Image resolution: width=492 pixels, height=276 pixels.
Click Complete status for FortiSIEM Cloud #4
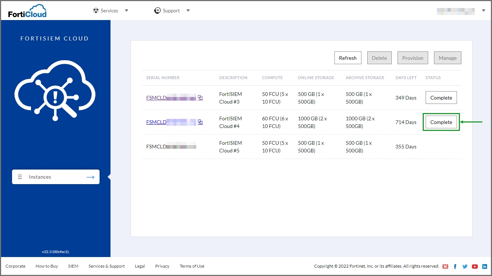pyautogui.click(x=441, y=122)
